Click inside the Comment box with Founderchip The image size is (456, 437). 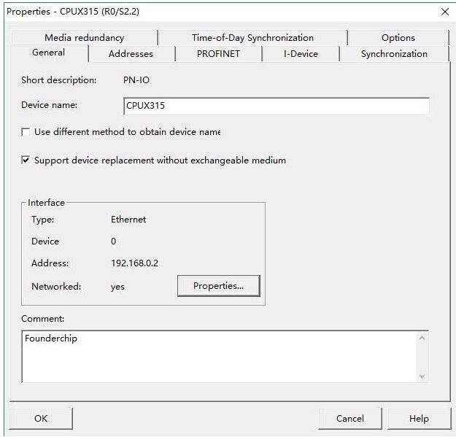(x=219, y=356)
